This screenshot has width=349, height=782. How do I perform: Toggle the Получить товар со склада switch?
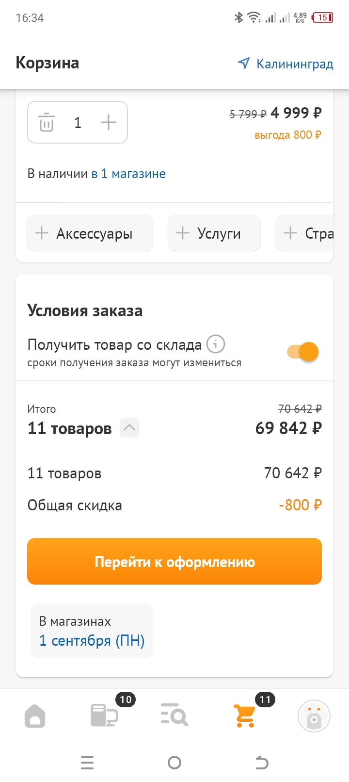tap(303, 352)
